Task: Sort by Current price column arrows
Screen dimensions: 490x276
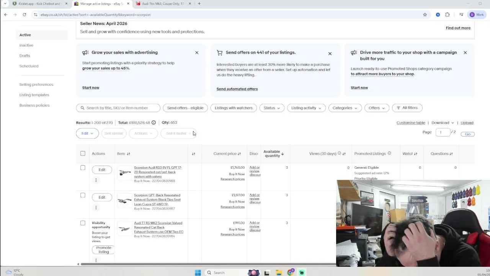Action: [x=239, y=154]
